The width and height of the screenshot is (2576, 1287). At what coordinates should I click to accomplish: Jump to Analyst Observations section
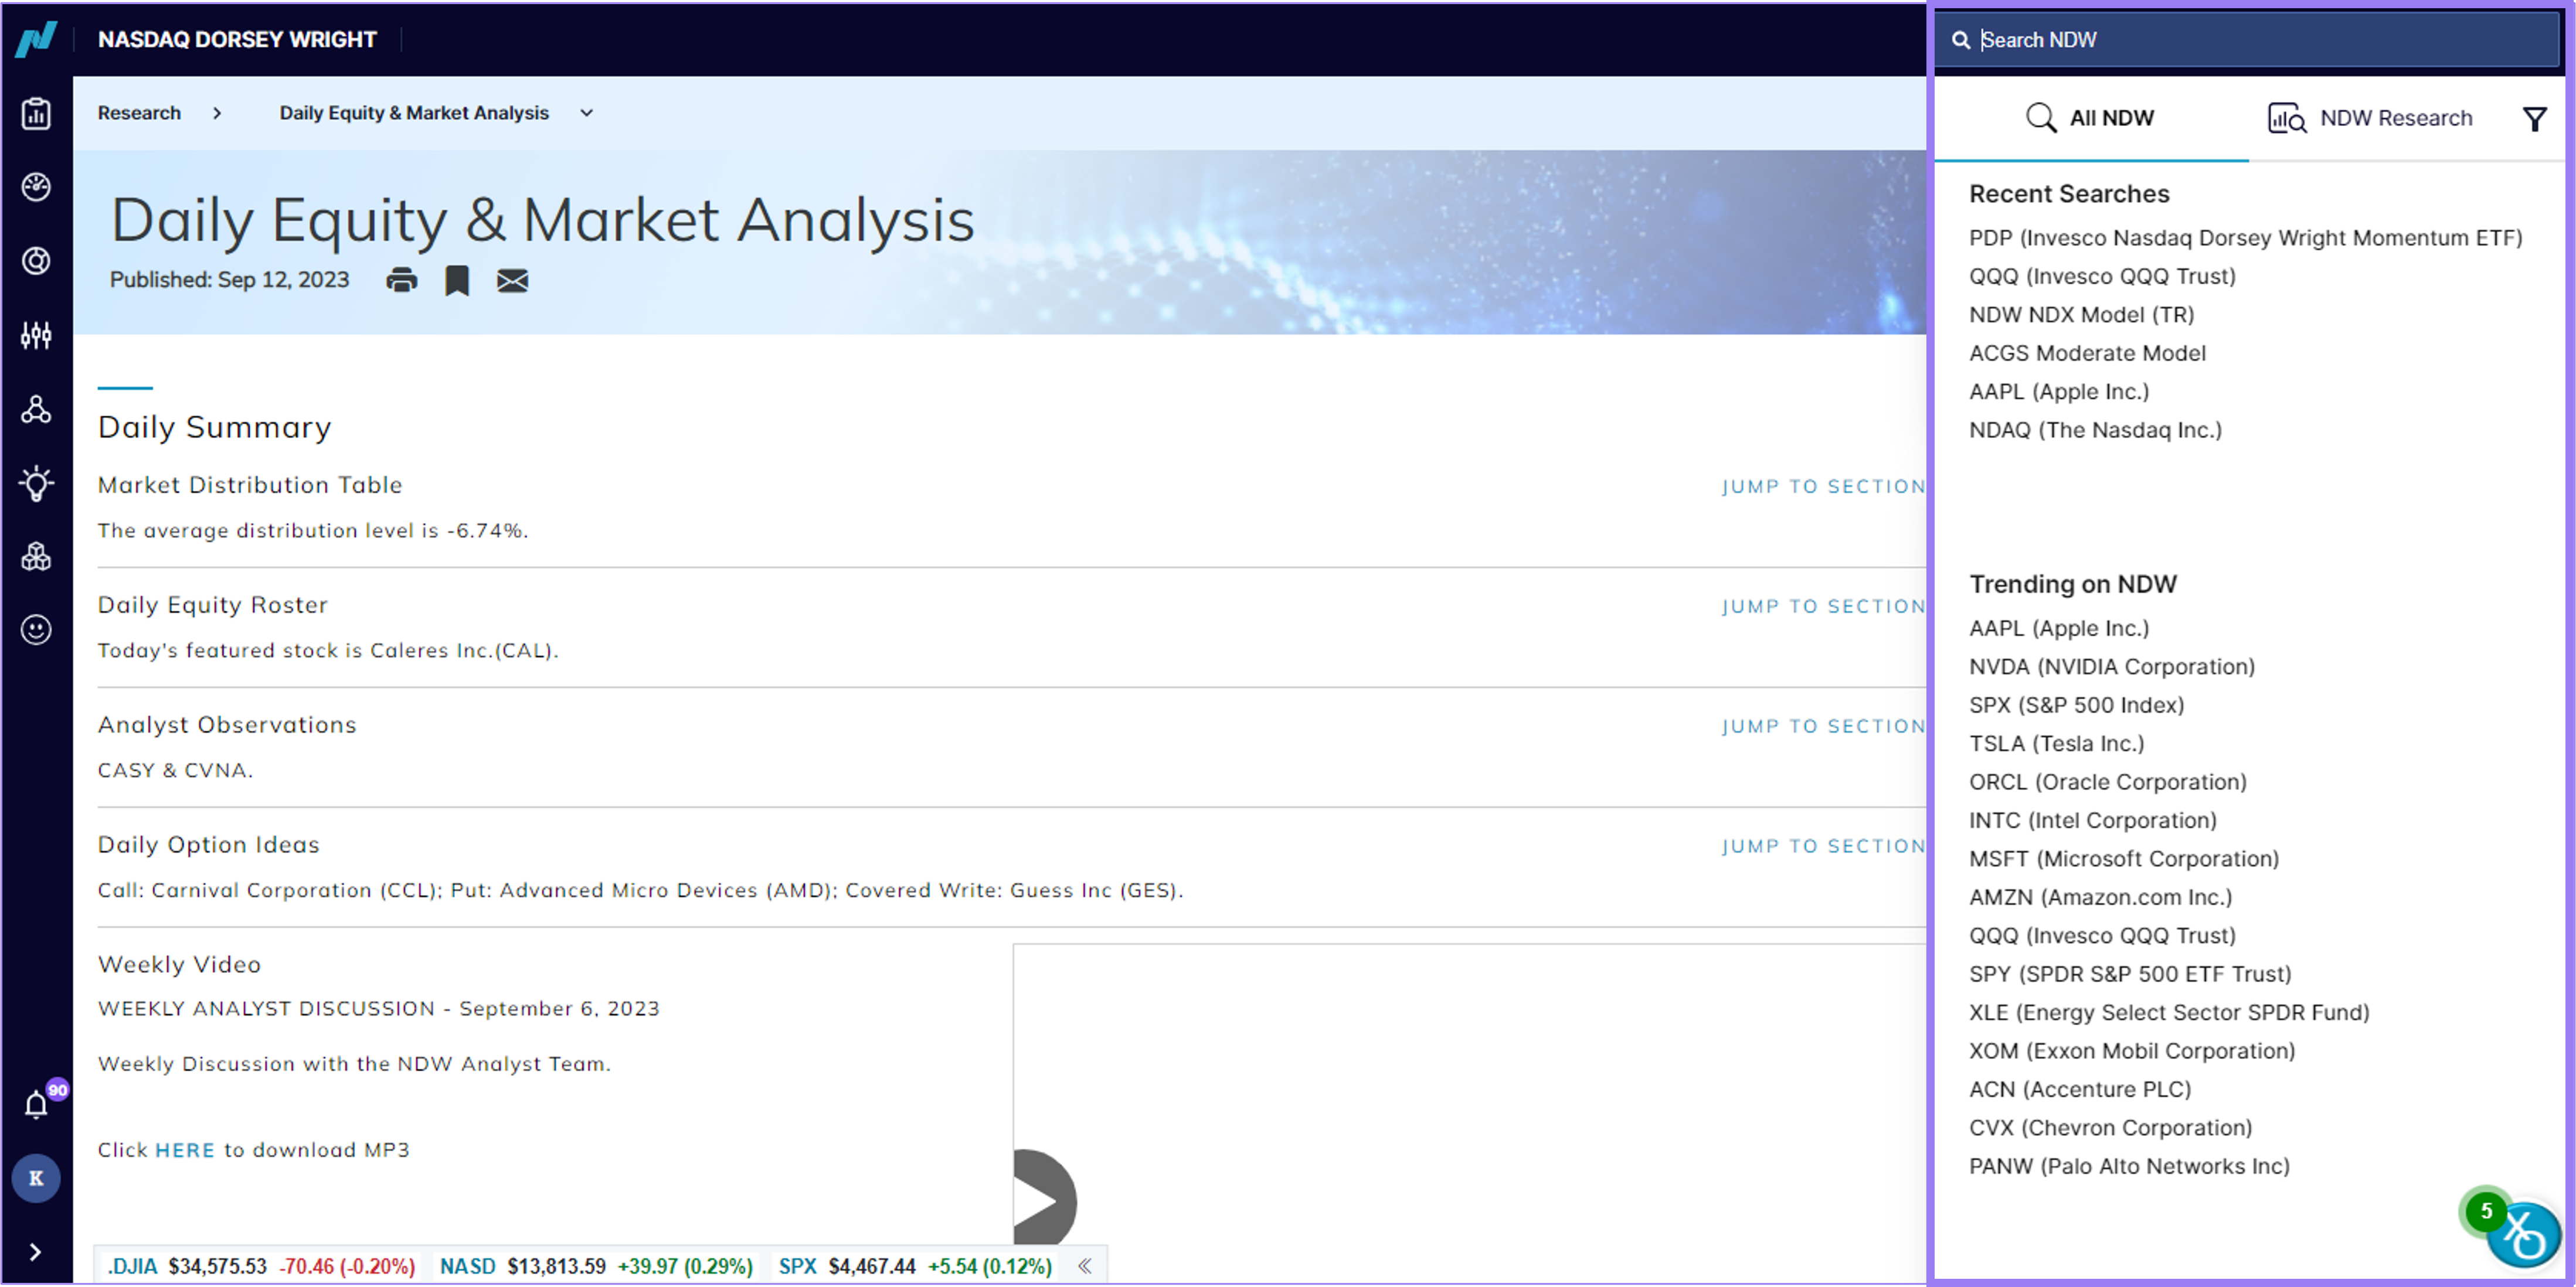pyautogui.click(x=1823, y=727)
